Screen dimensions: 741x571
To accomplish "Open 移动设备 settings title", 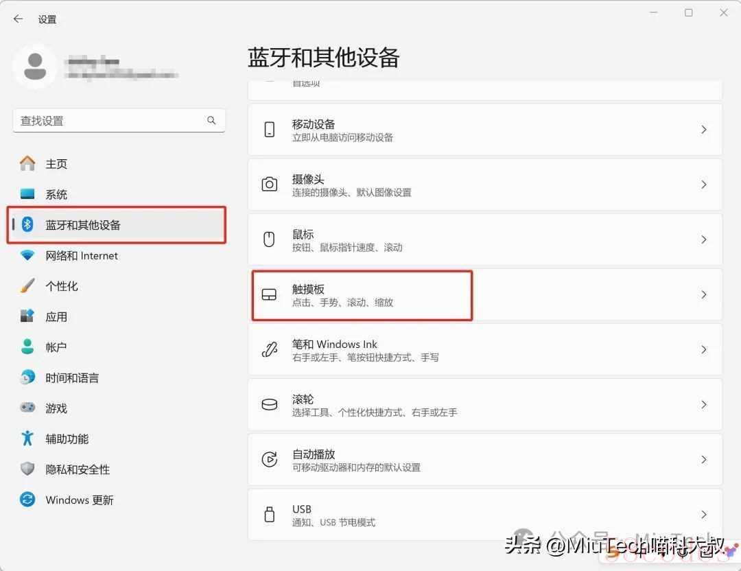I will pyautogui.click(x=314, y=124).
